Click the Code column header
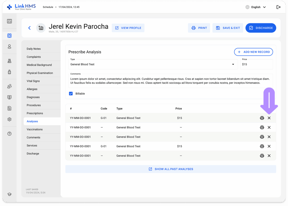The width and height of the screenshot is (288, 206). click(x=104, y=108)
